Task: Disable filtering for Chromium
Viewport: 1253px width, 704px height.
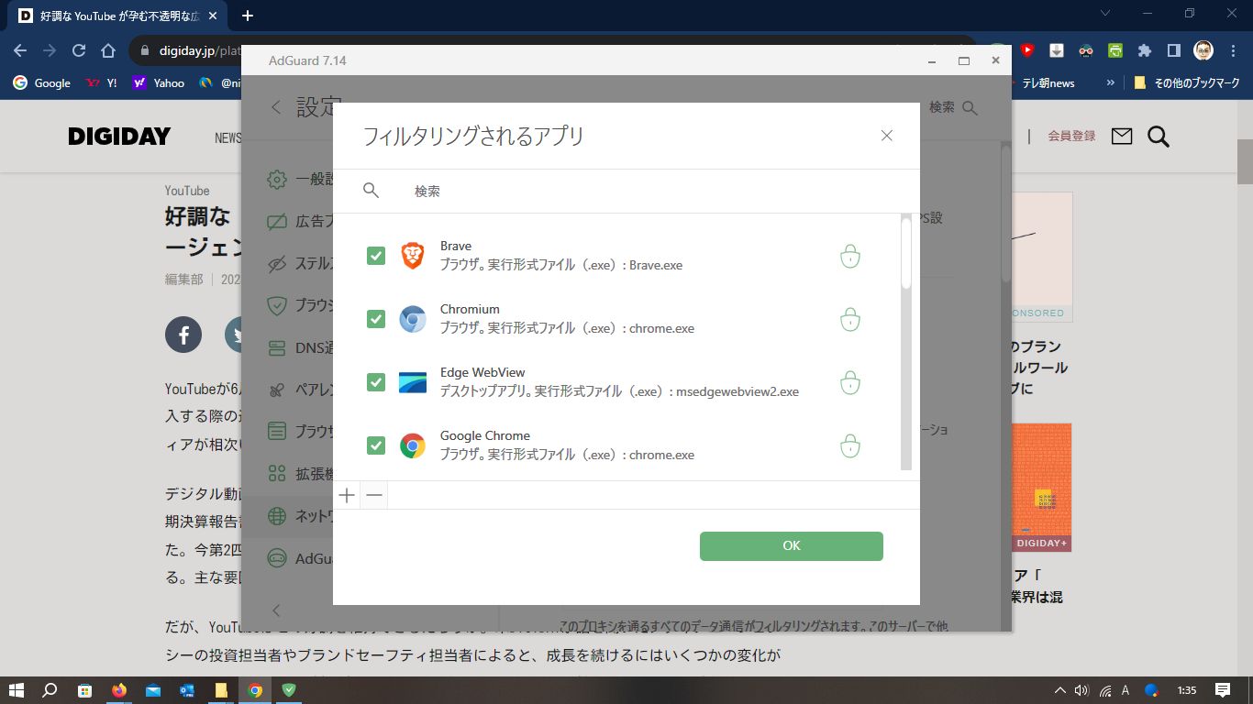Action: [x=375, y=319]
